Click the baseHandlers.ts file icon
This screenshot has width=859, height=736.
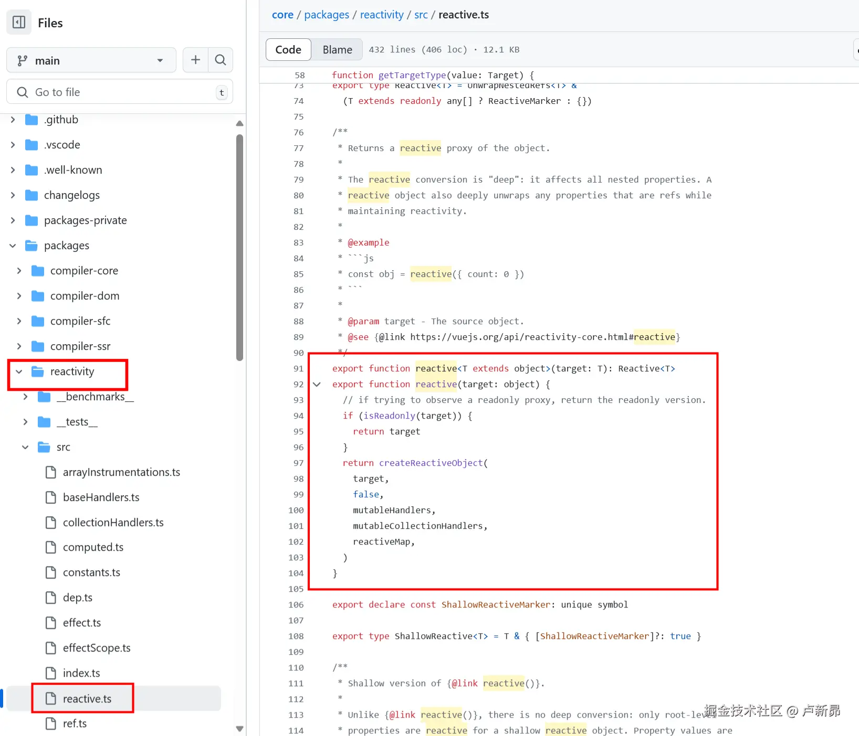click(x=51, y=497)
